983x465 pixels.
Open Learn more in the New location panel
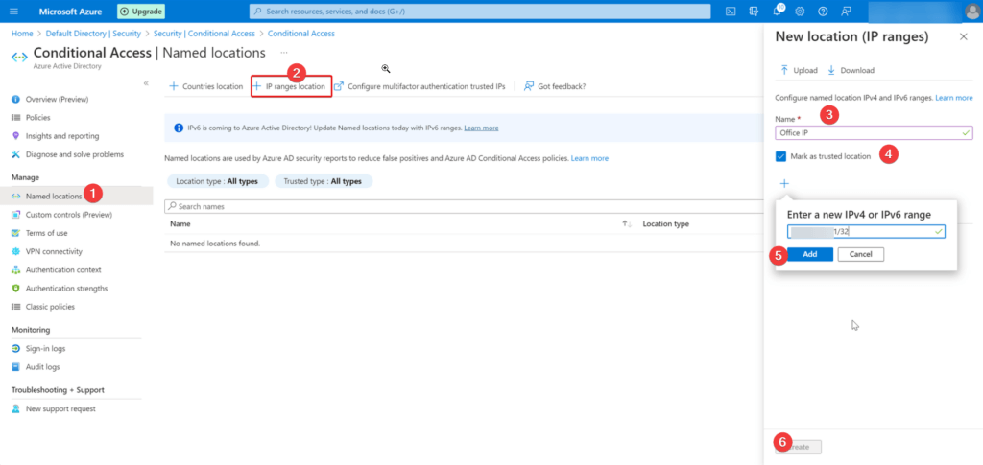click(x=954, y=98)
